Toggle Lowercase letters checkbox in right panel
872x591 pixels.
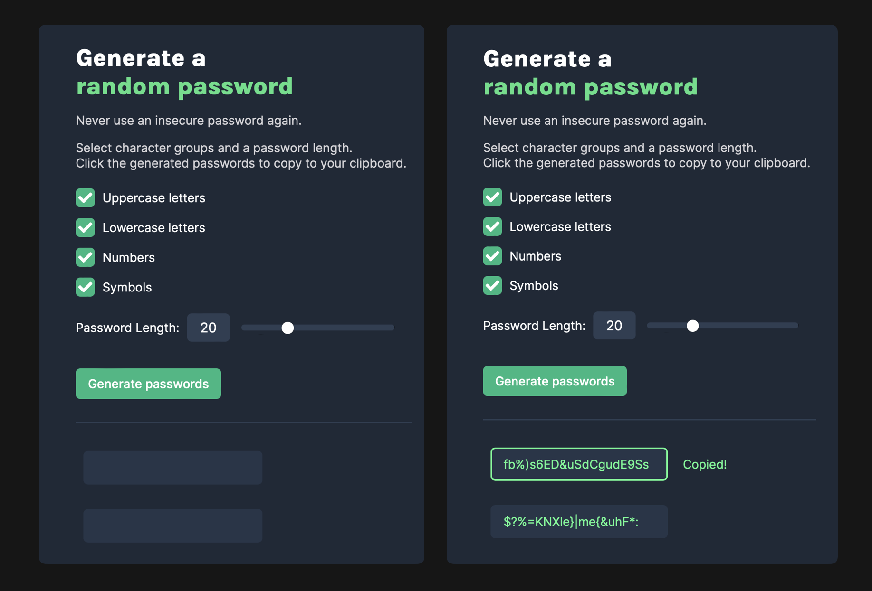492,226
